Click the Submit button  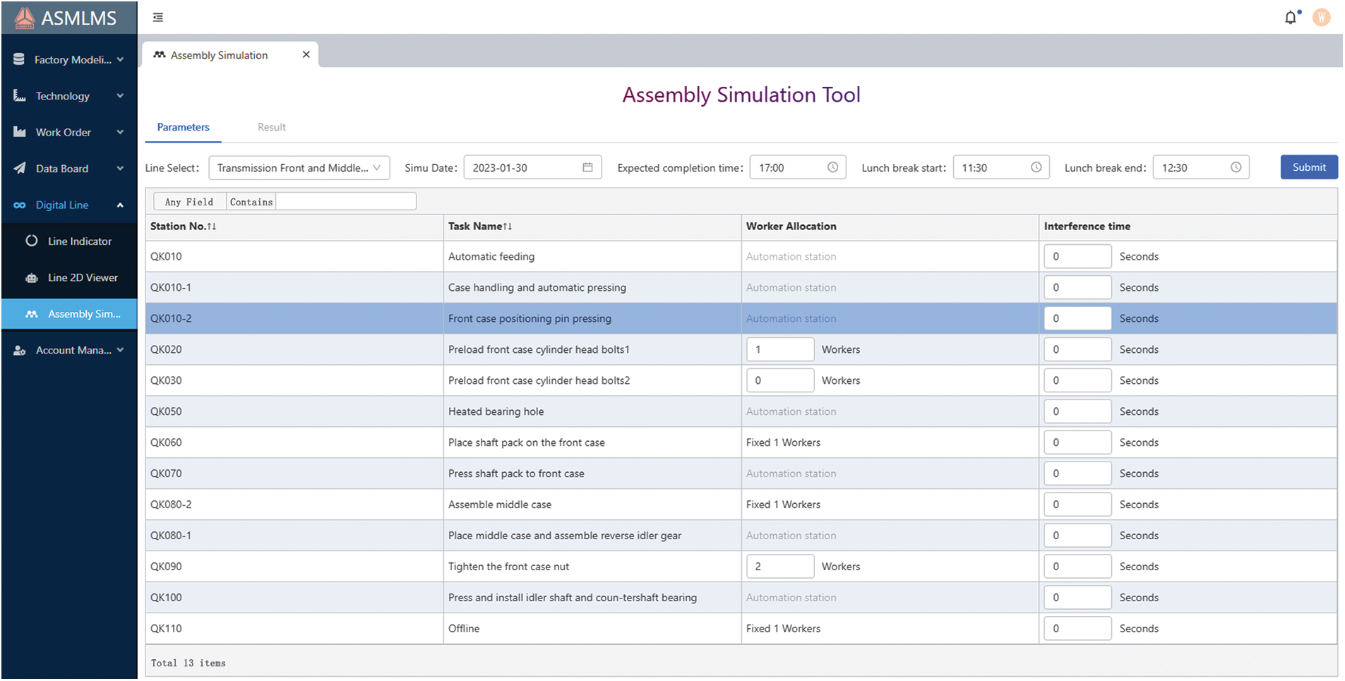tap(1308, 167)
